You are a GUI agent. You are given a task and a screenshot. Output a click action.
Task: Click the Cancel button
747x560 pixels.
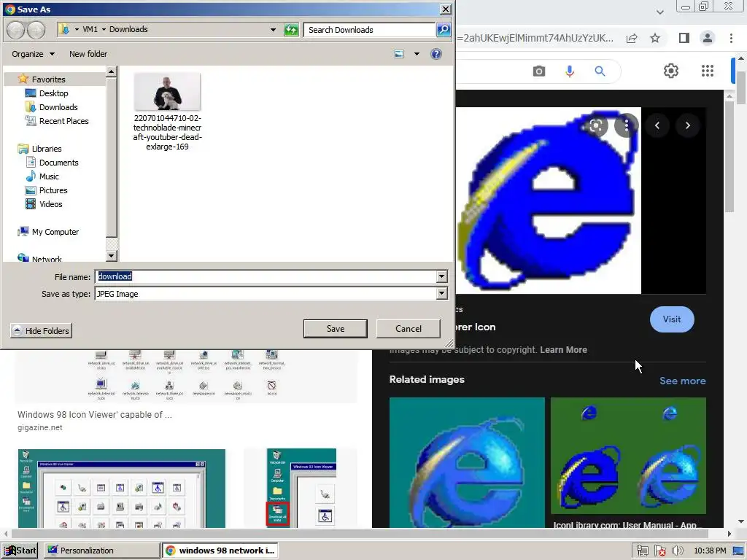pos(409,329)
